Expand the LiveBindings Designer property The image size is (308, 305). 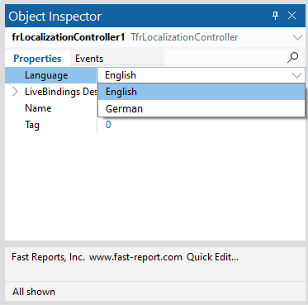tap(15, 92)
